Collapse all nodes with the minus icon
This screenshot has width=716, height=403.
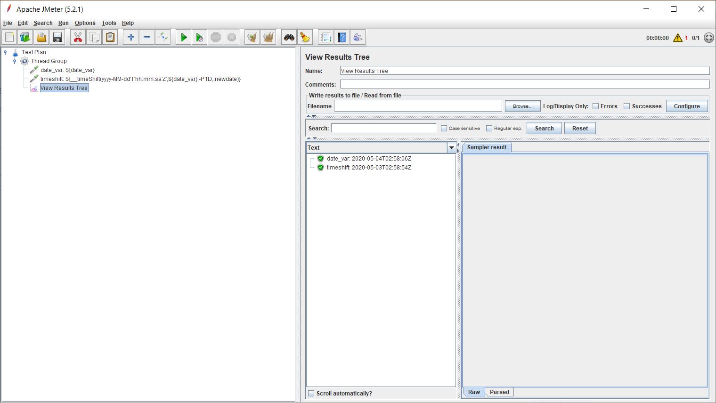tap(147, 37)
